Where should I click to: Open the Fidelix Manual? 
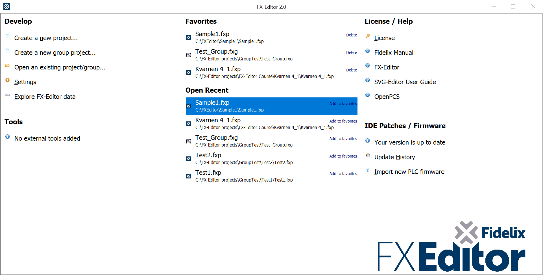[x=394, y=53]
